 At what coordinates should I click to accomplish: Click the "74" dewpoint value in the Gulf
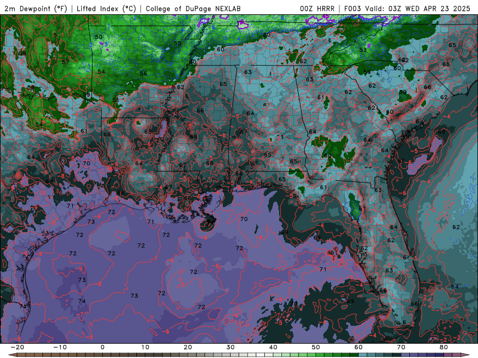pyautogui.click(x=82, y=301)
